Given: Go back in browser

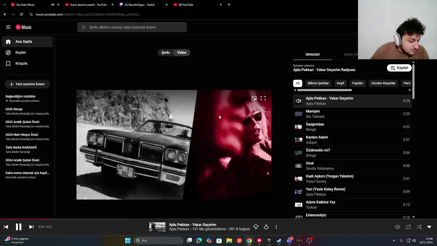Looking at the screenshot, I should (5, 14).
